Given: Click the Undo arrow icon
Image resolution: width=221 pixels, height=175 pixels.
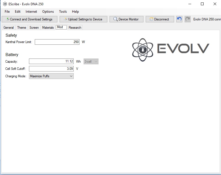Looking at the screenshot, I should [179, 19].
